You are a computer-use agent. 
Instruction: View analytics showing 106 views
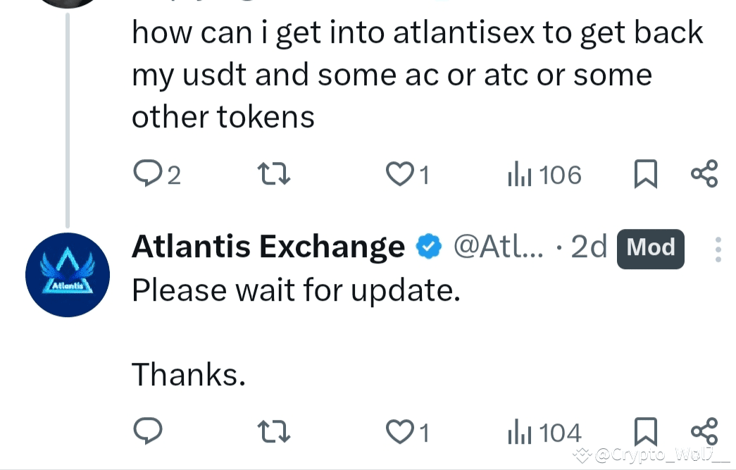point(544,175)
